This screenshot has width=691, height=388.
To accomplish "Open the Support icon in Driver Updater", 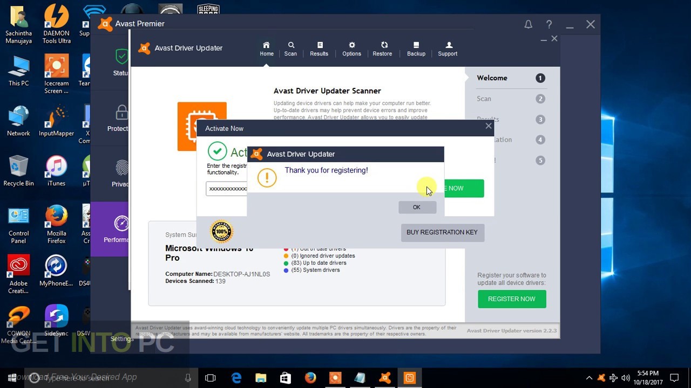I will click(x=448, y=49).
